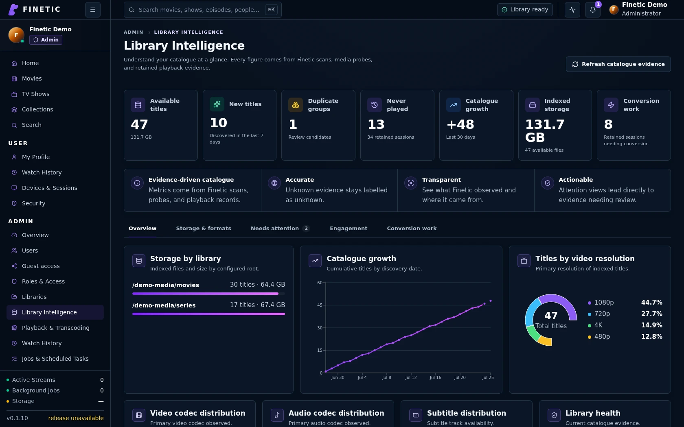
Task: Open the Search item in sidebar navigation
Action: tap(55, 125)
